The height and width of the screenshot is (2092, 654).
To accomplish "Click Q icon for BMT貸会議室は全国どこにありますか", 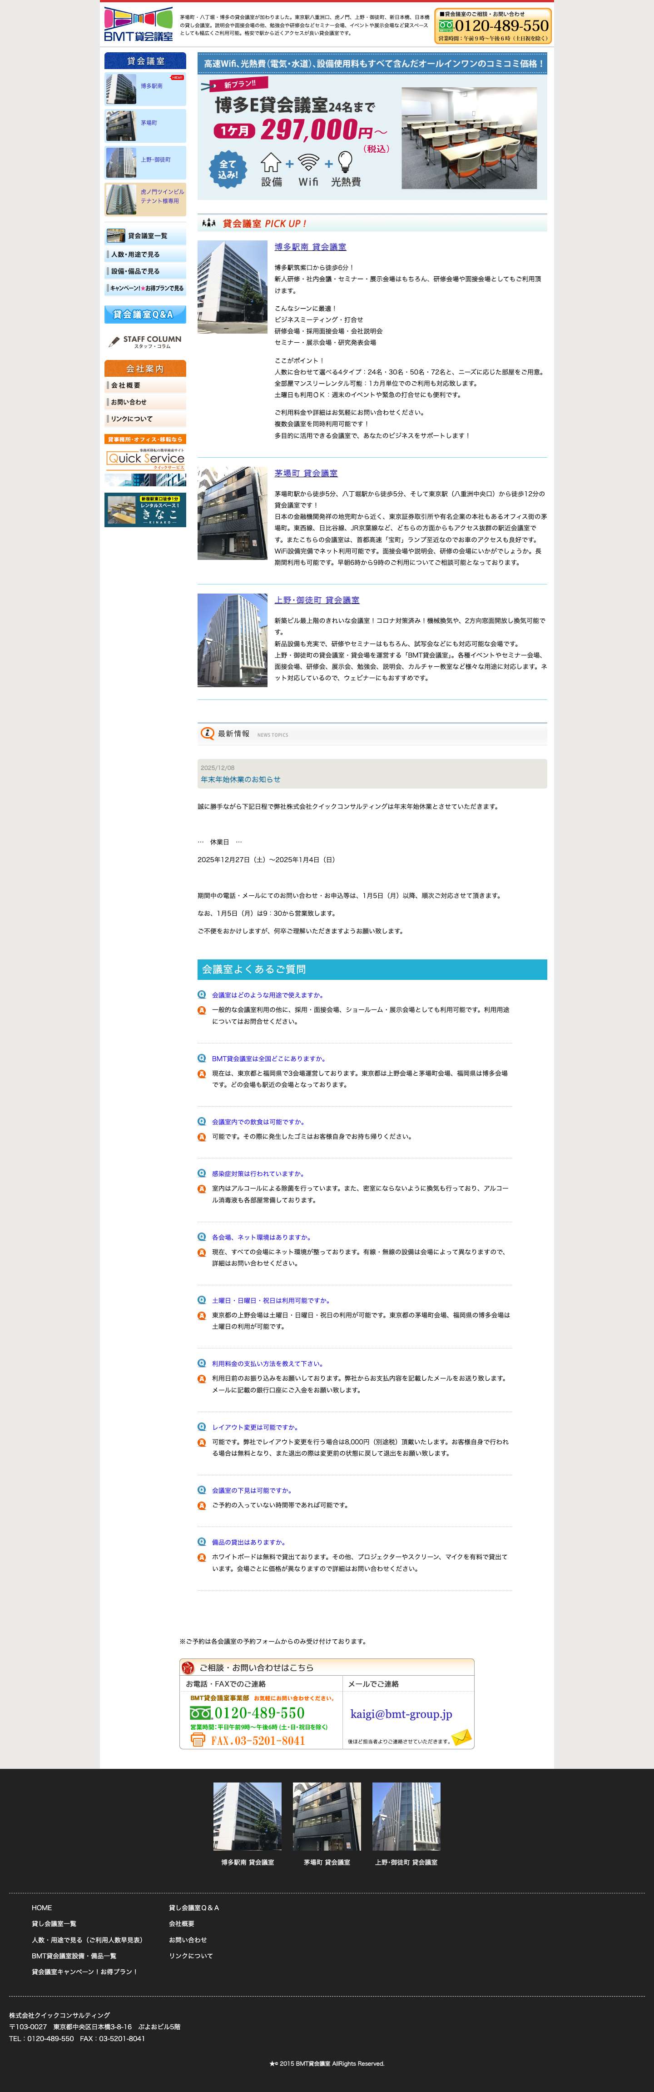I will coord(202,1058).
